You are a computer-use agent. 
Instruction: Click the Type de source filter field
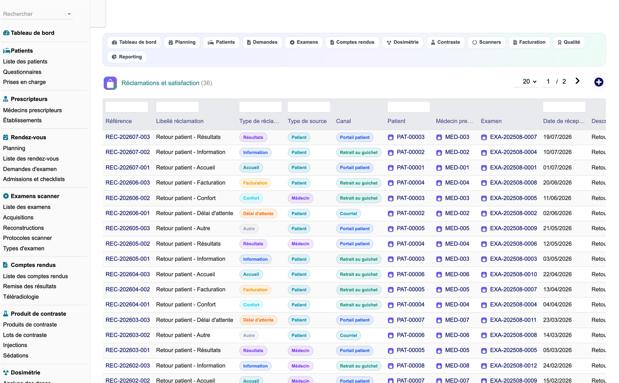(309, 107)
